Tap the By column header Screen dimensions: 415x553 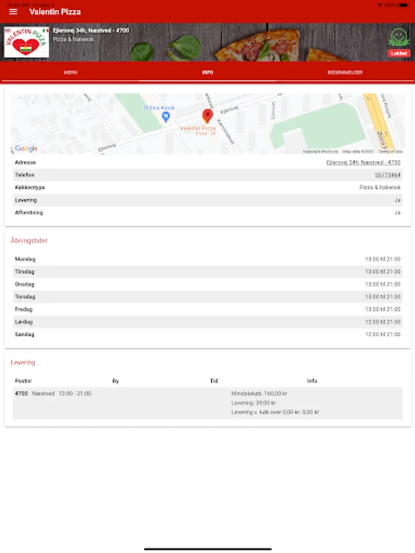tap(116, 381)
